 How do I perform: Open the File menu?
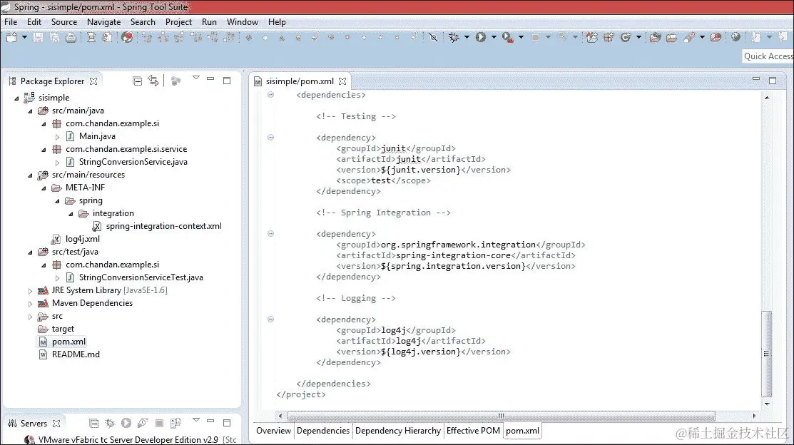11,22
